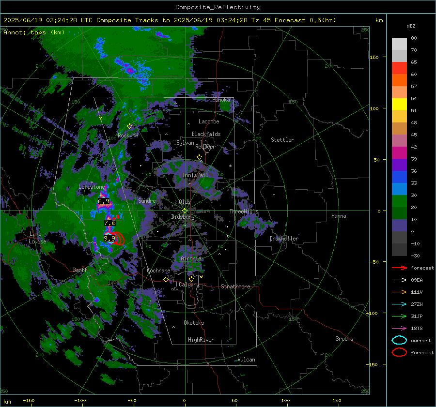Click the ThreeHills label
The height and width of the screenshot is (407, 436).
(x=244, y=211)
